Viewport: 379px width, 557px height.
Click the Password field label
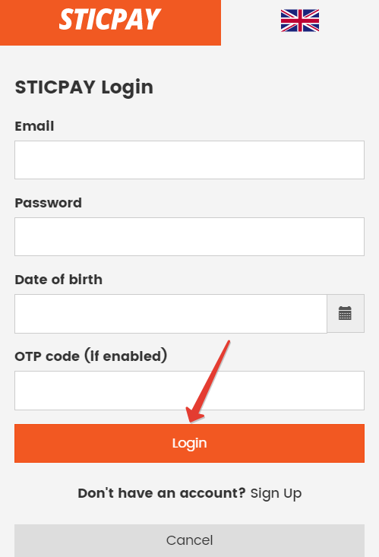pos(49,203)
